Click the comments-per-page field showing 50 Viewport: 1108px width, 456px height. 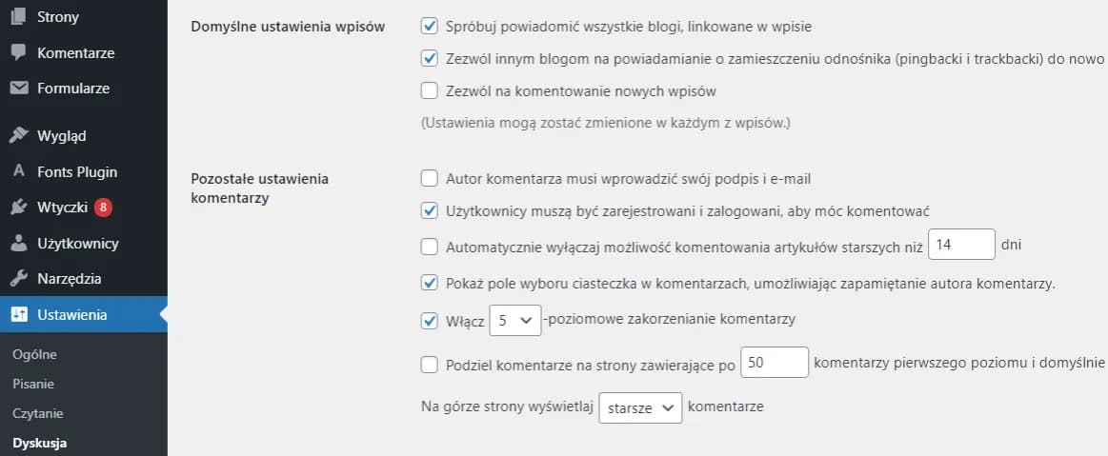(774, 363)
